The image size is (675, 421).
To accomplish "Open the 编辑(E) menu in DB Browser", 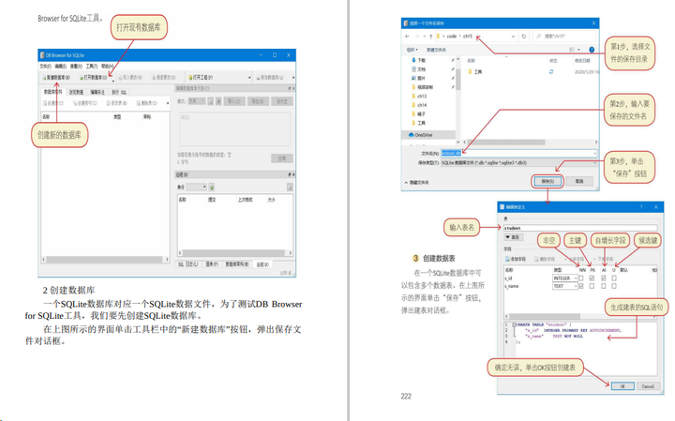I will pyautogui.click(x=61, y=67).
